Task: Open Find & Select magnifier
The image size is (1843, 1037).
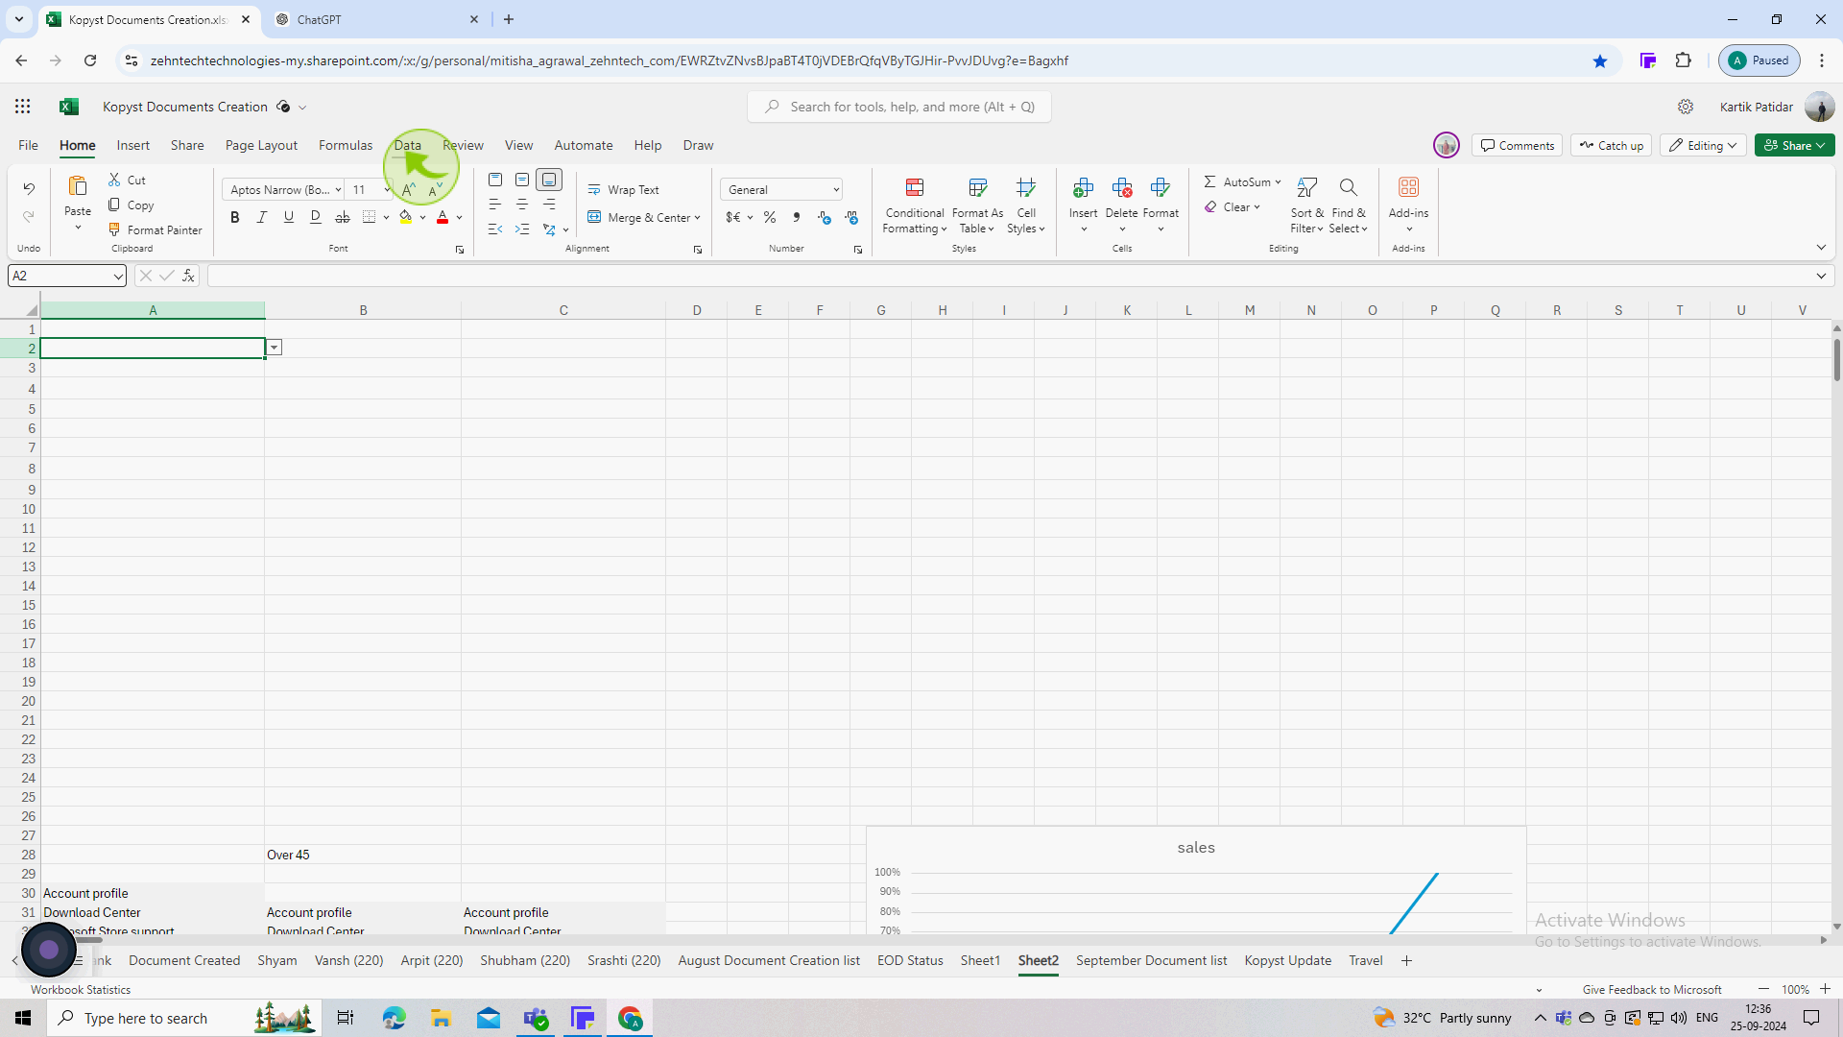Action: [1349, 205]
